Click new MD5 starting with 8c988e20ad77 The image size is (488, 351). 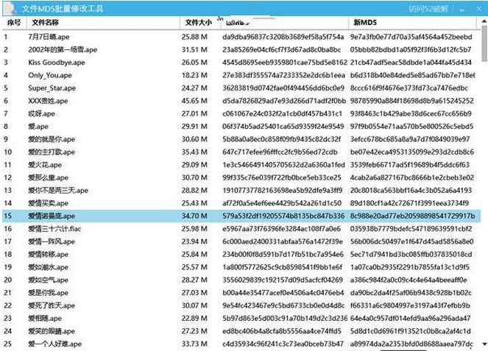point(413,216)
